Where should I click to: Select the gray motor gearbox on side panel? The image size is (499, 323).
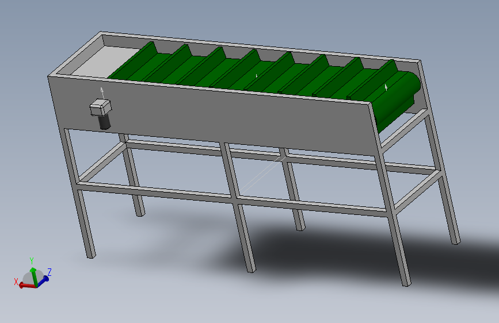tap(101, 107)
